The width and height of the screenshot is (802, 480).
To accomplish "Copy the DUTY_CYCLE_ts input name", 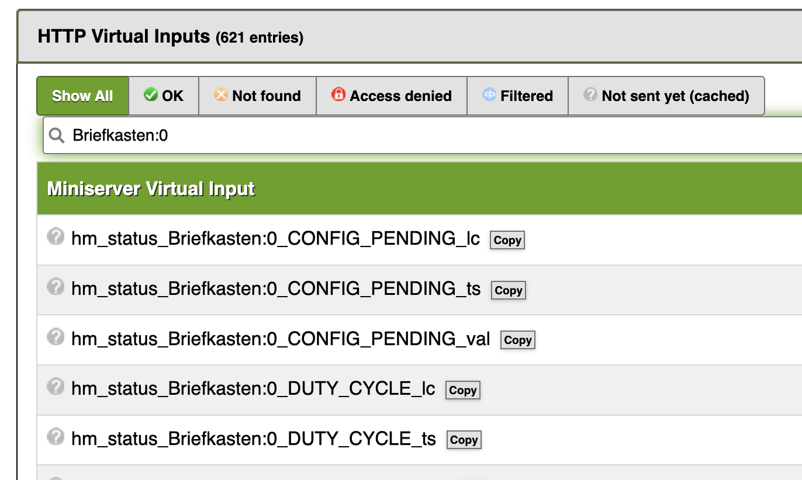I will point(464,440).
